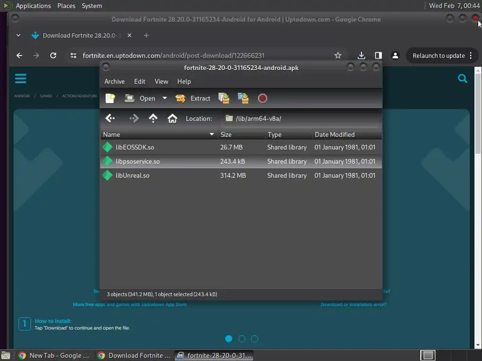Toggle Chrome's side panel icon
The image size is (482, 361).
click(378, 55)
